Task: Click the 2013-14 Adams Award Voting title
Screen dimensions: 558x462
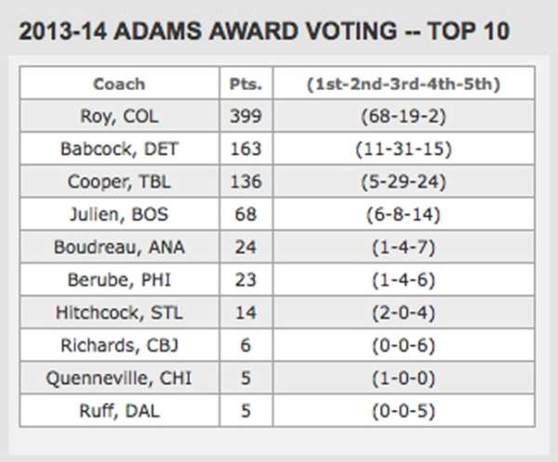Action: 263,31
